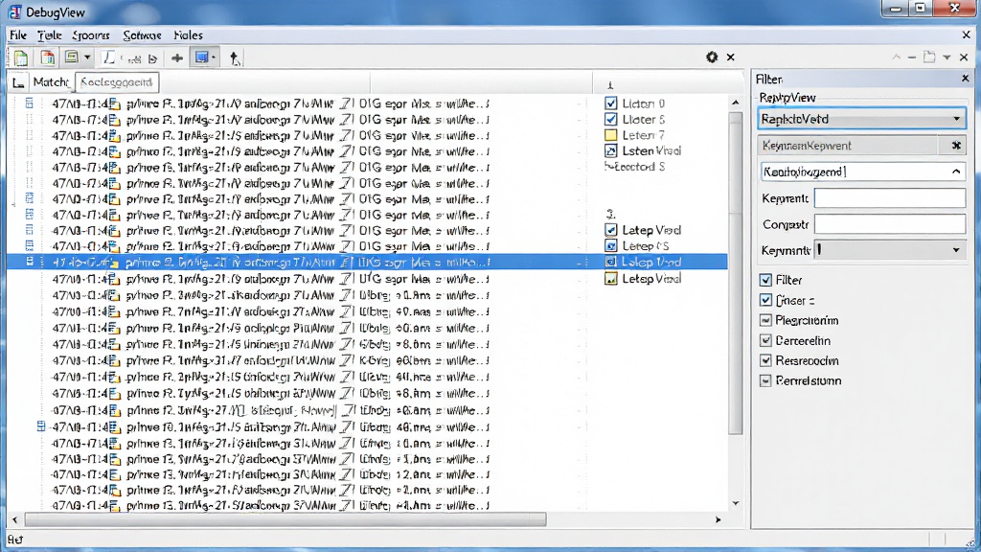Click the blue monitor toolbar icon
The image size is (981, 552).
click(x=201, y=57)
